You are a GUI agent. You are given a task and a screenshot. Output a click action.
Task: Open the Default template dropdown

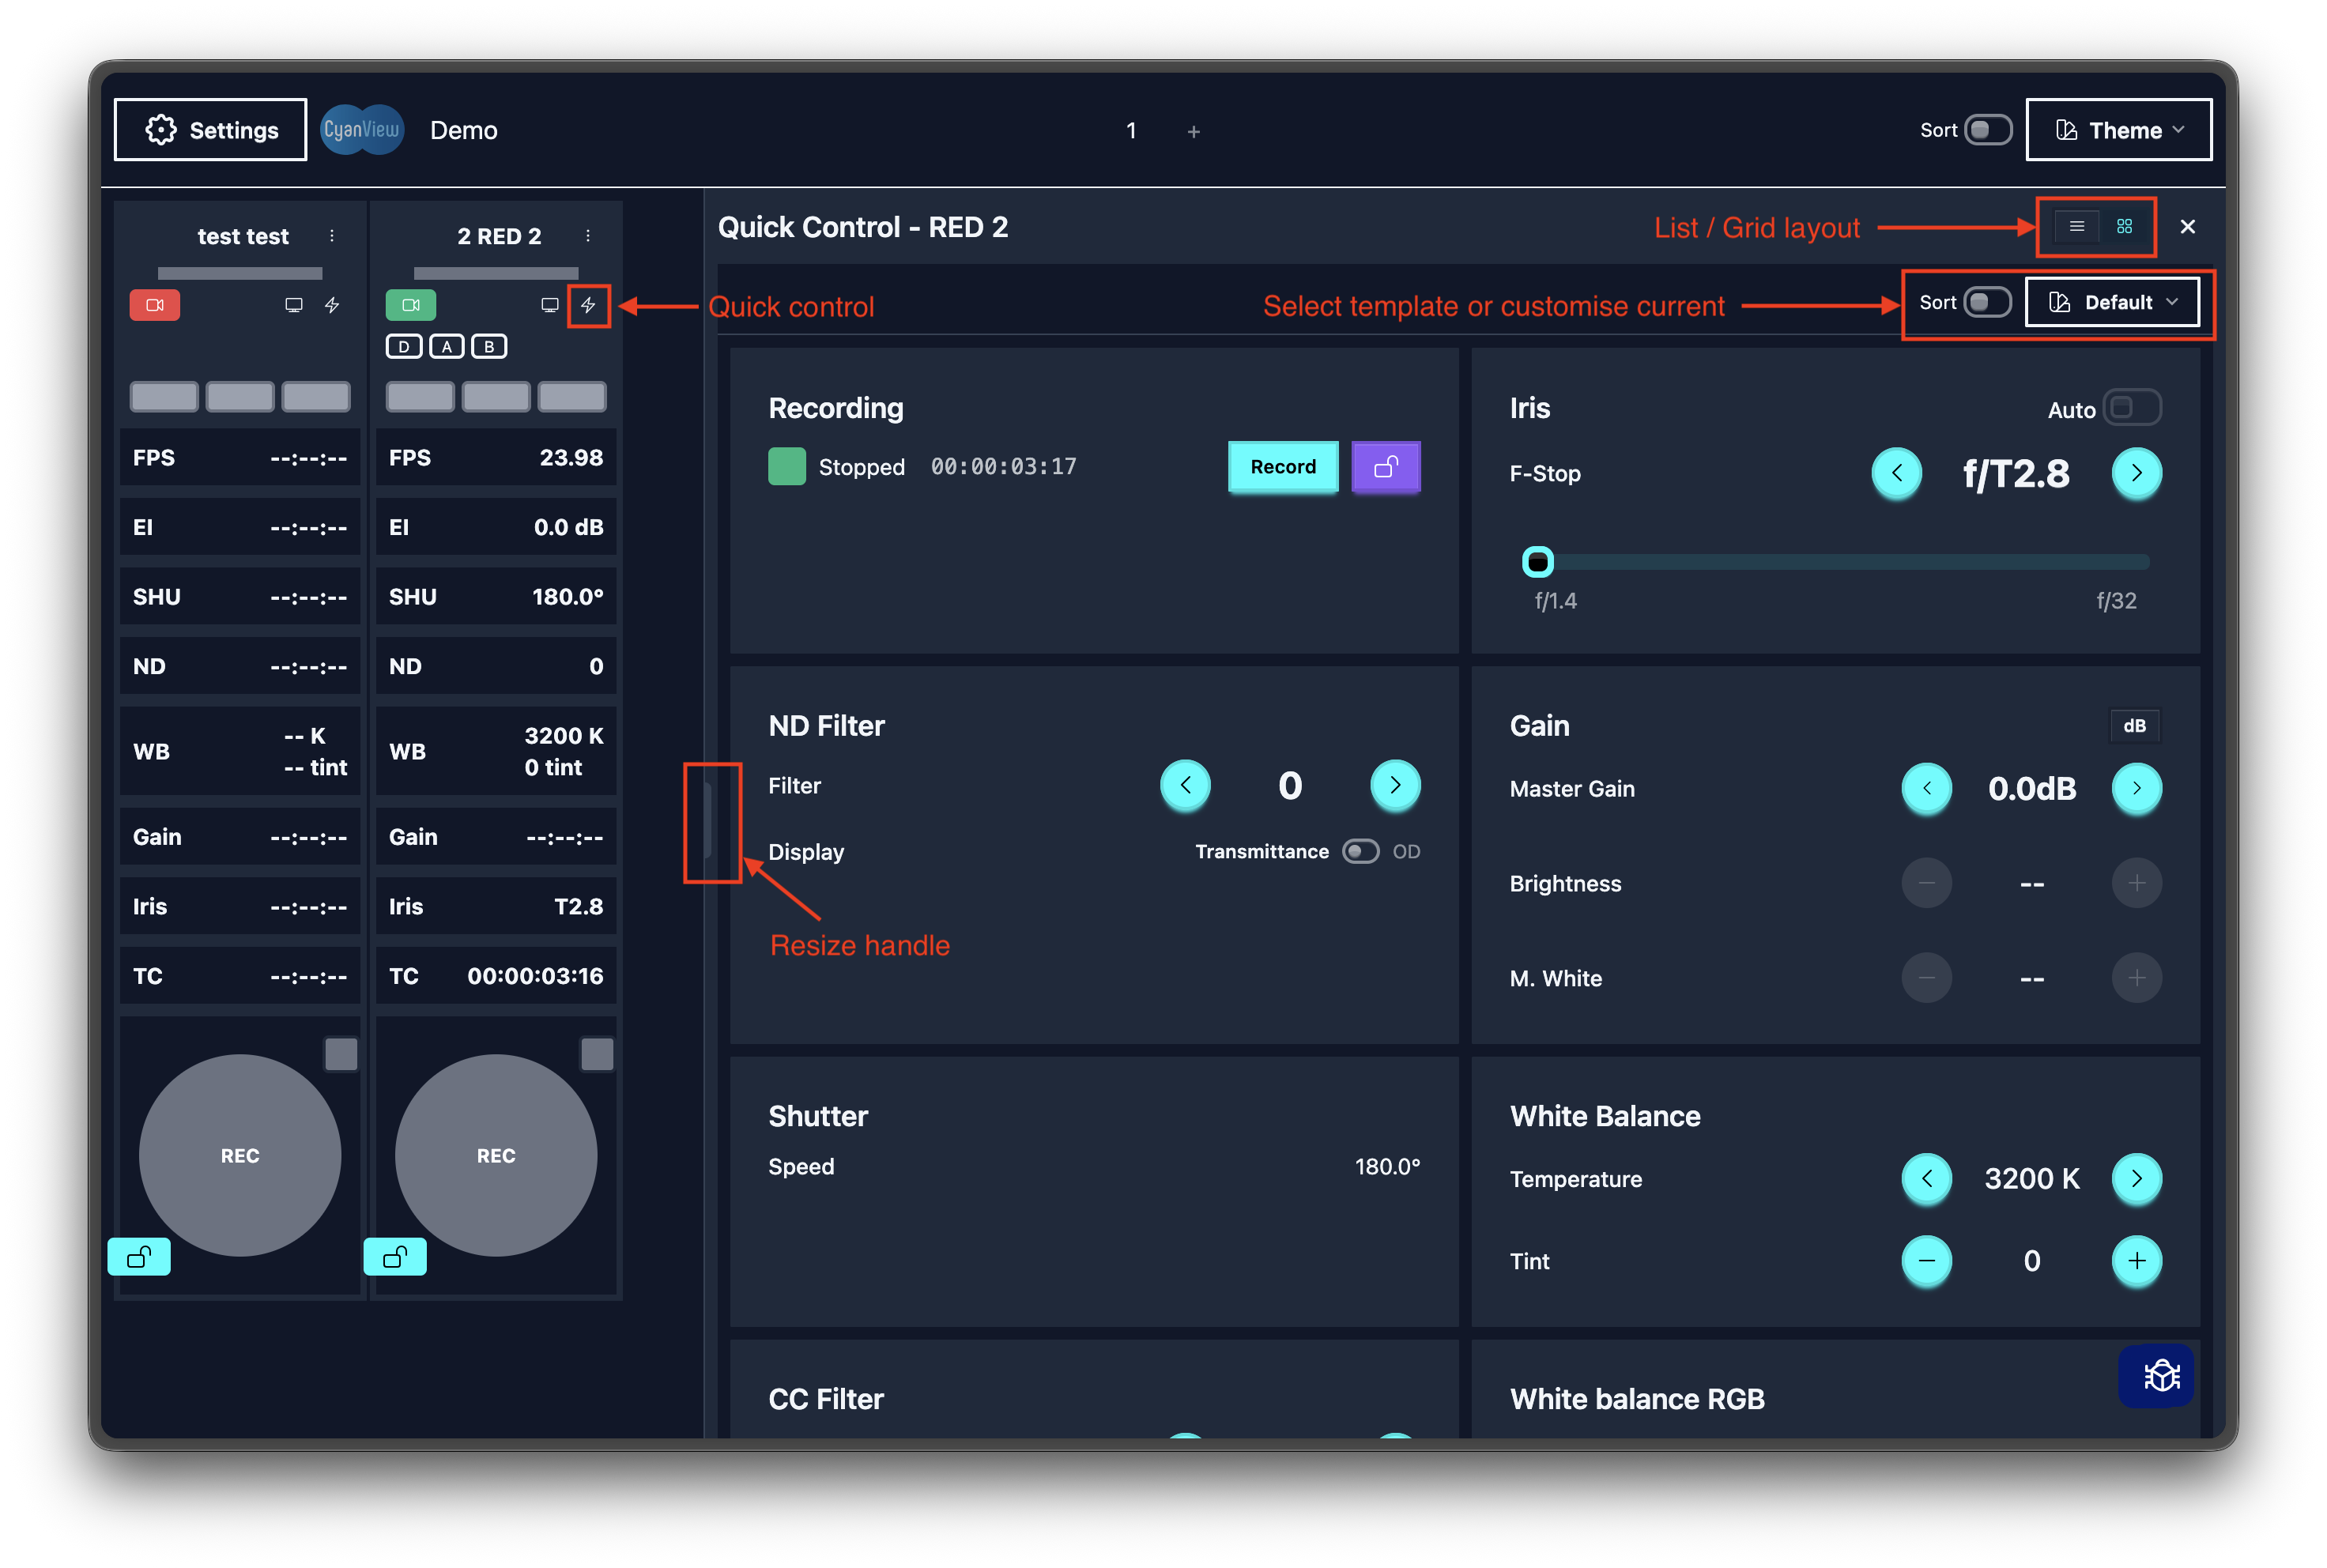pyautogui.click(x=2112, y=302)
